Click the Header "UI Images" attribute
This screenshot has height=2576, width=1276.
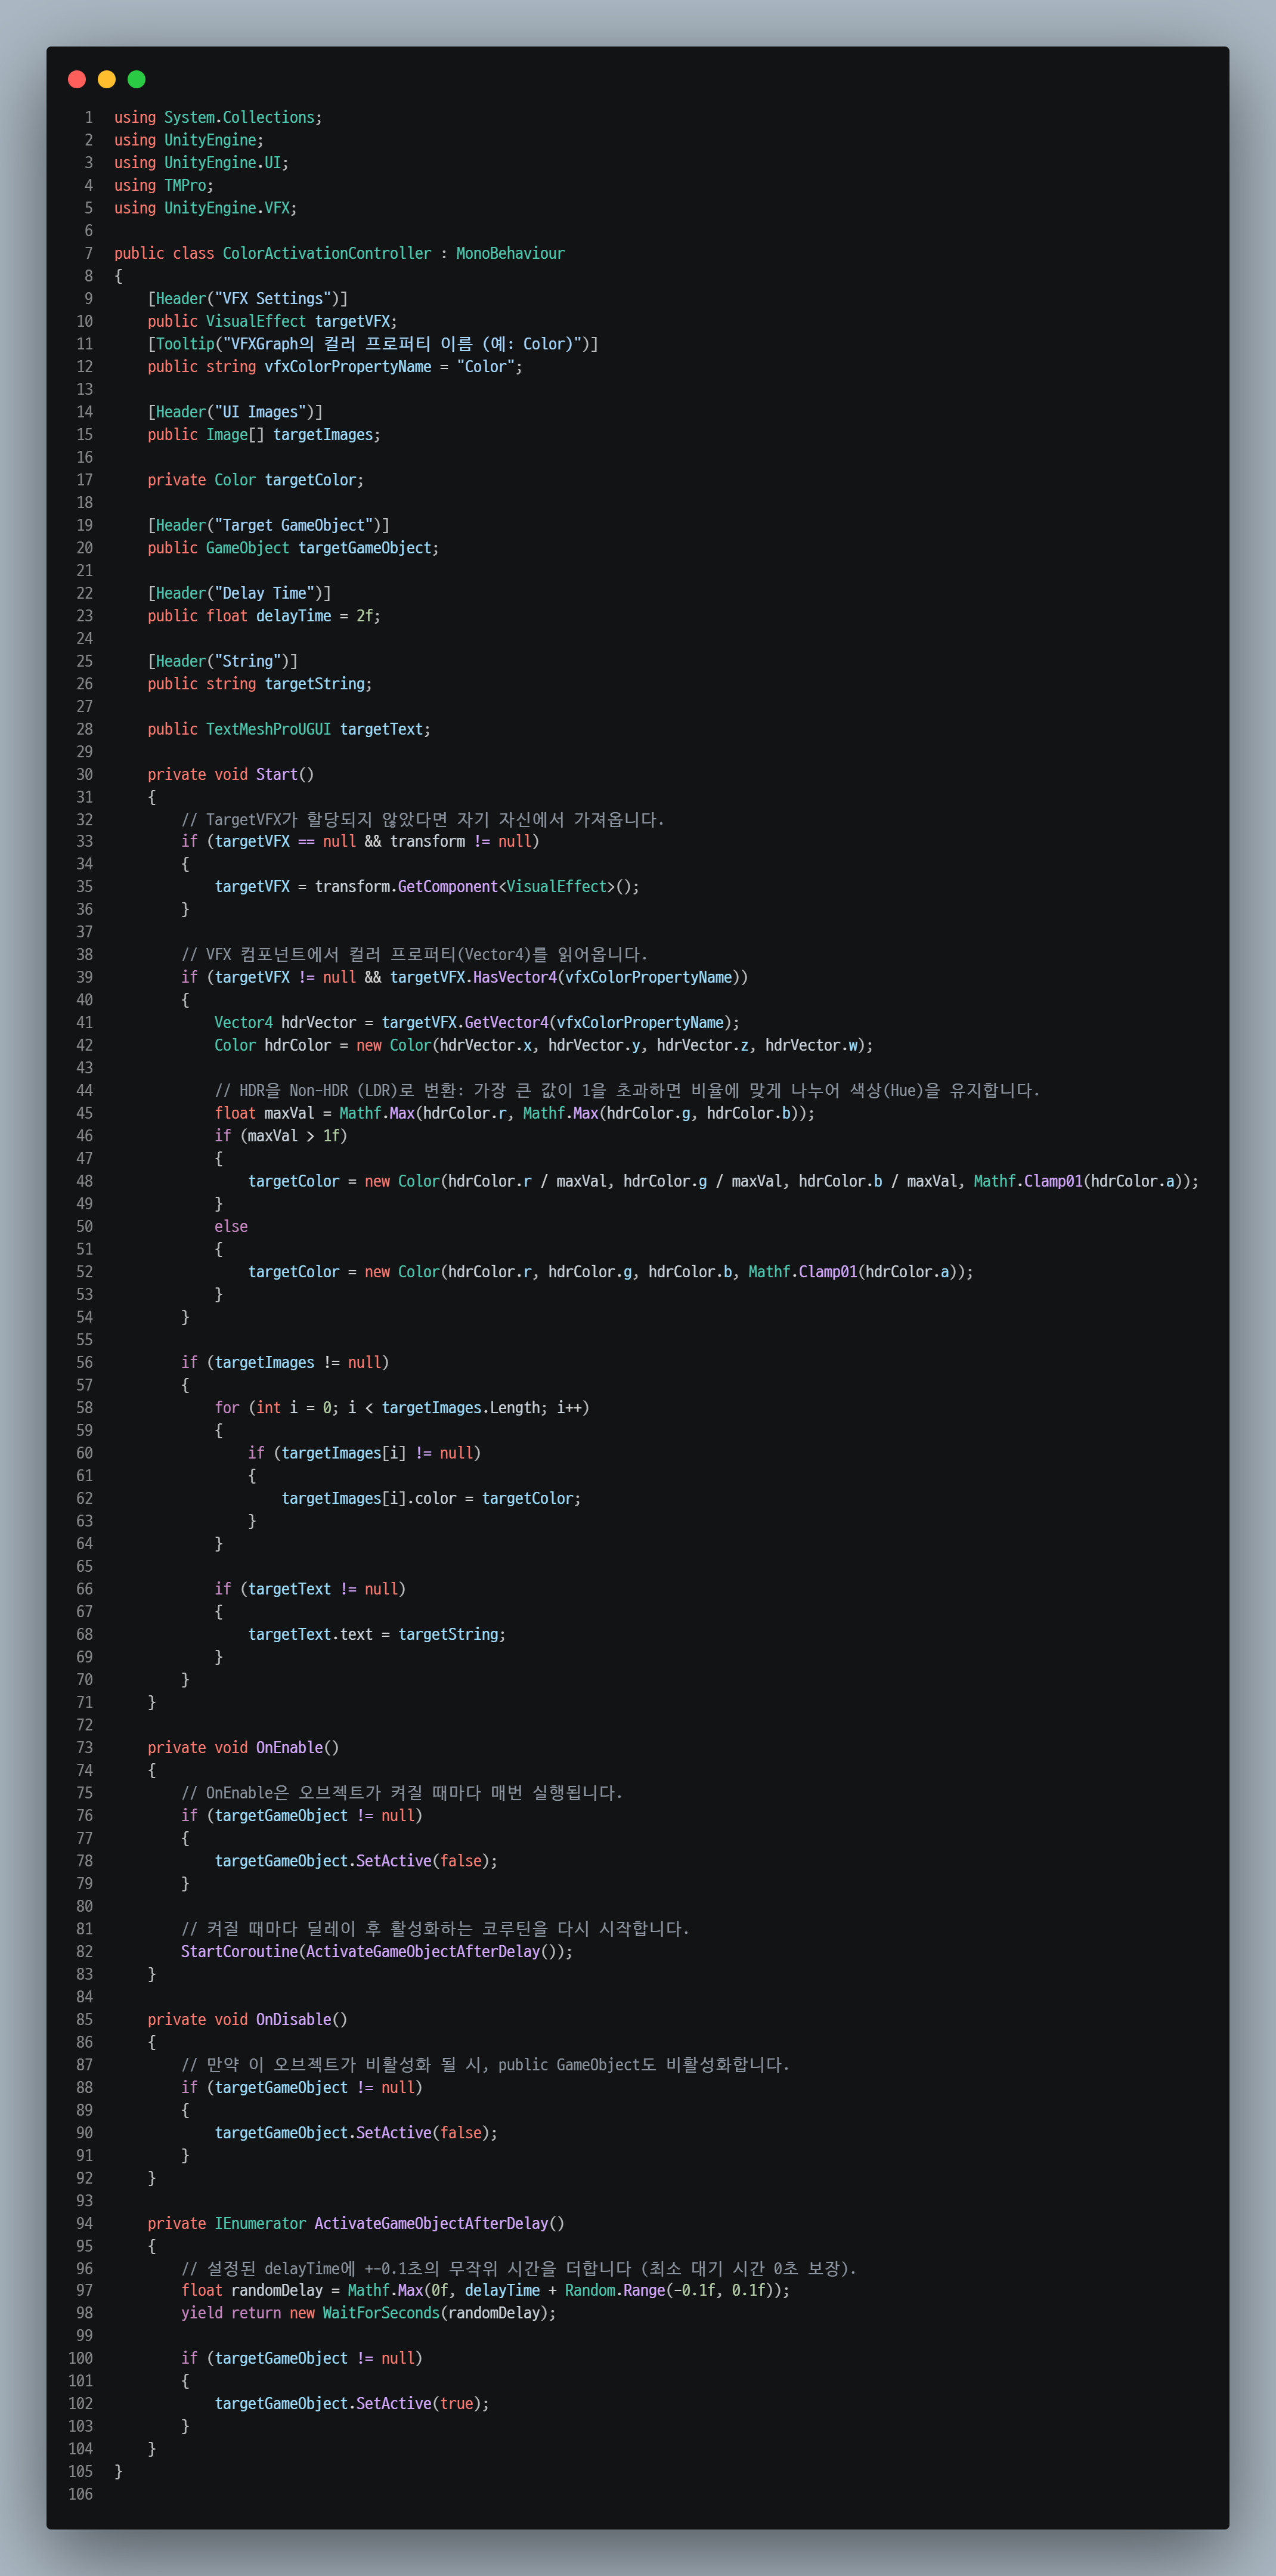(235, 412)
